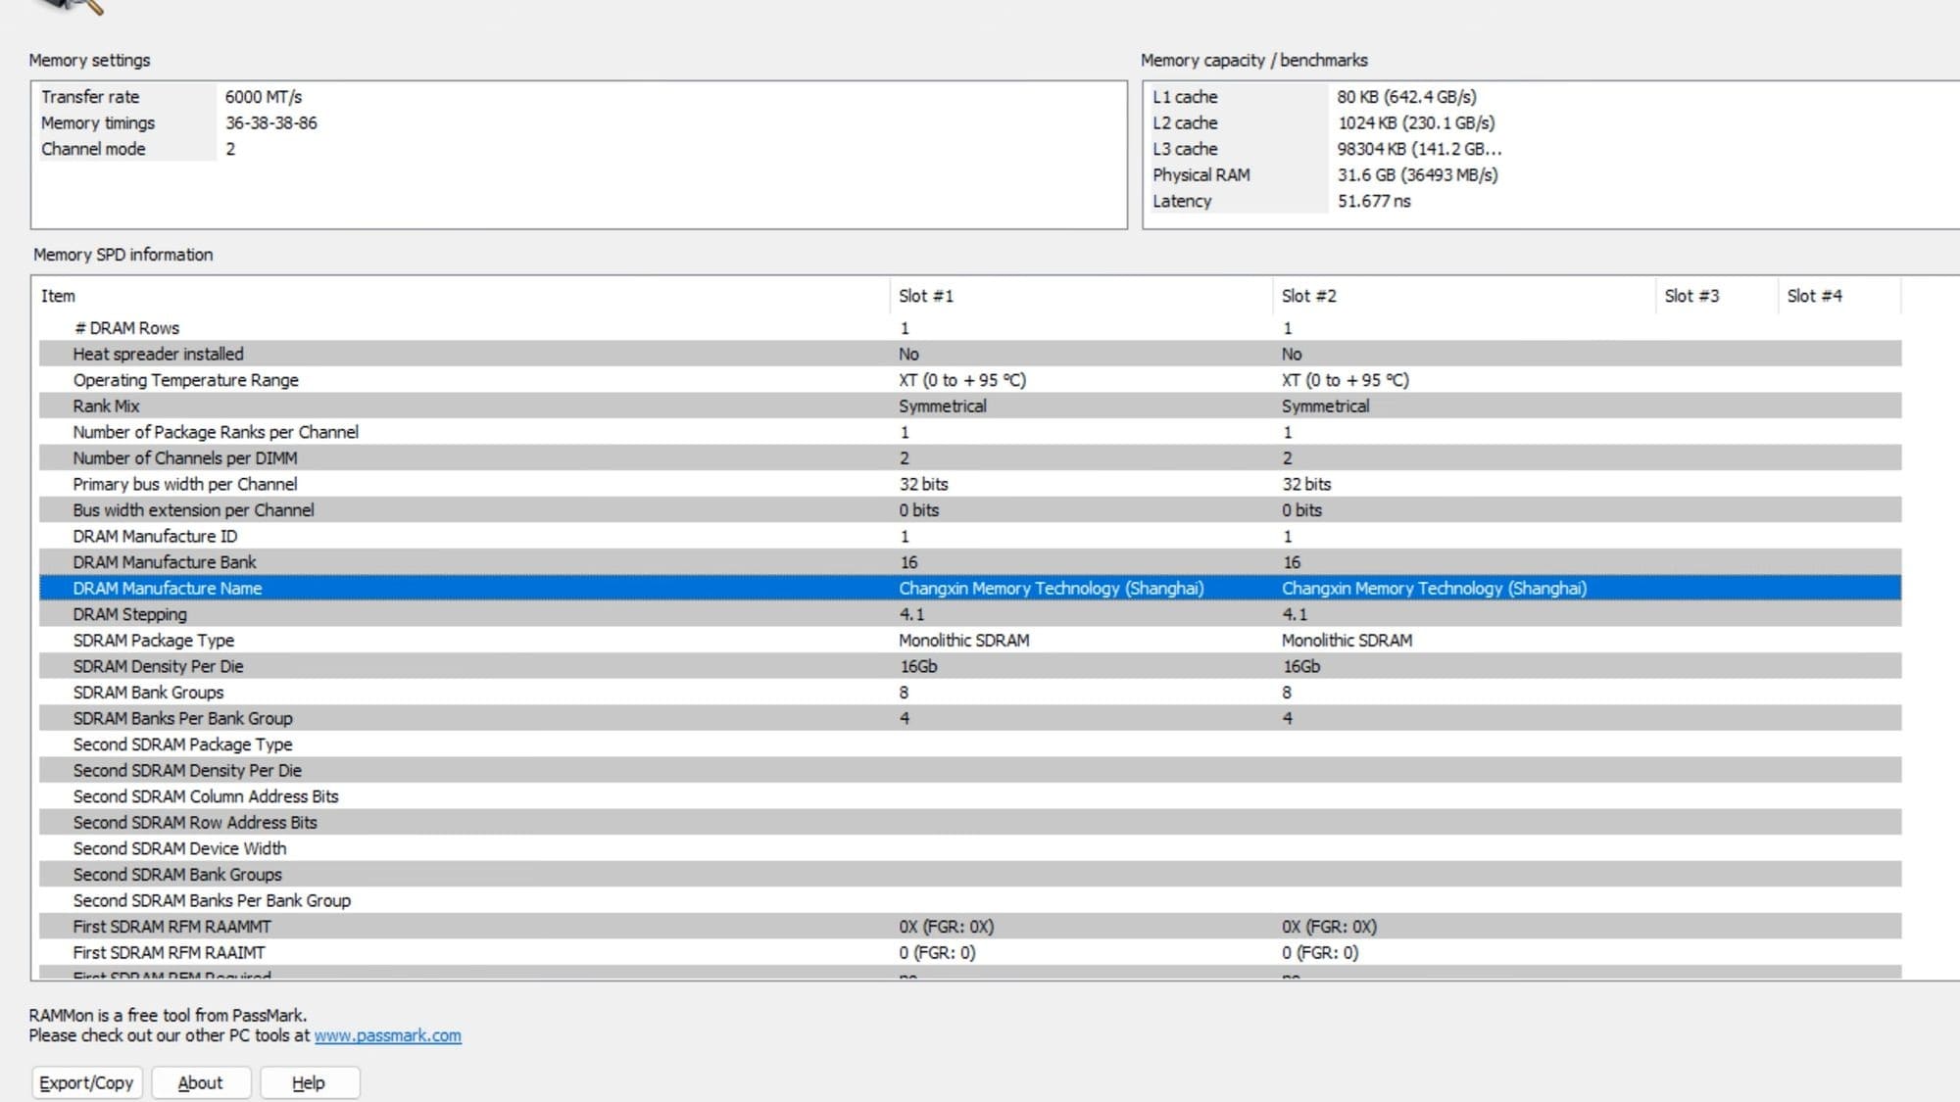1960x1102 pixels.
Task: Click the Slot #1 column header
Action: tap(925, 296)
